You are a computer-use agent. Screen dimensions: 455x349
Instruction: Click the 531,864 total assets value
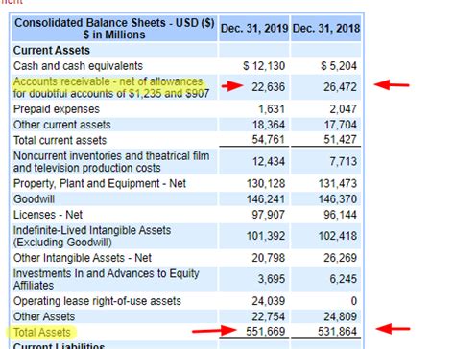tap(338, 332)
